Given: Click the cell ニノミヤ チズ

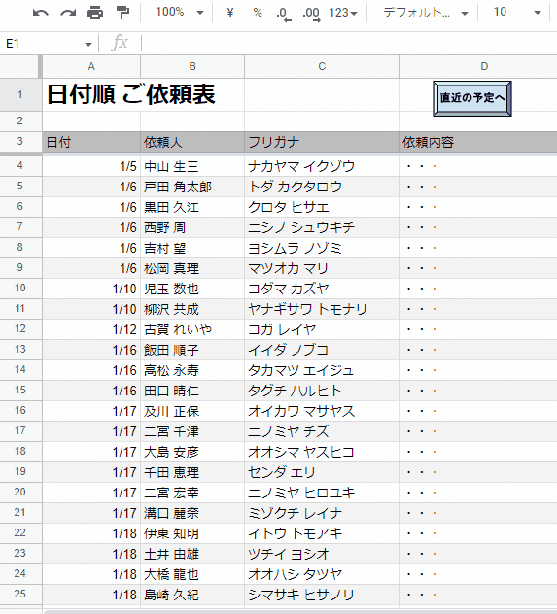Looking at the screenshot, I should click(x=322, y=431).
